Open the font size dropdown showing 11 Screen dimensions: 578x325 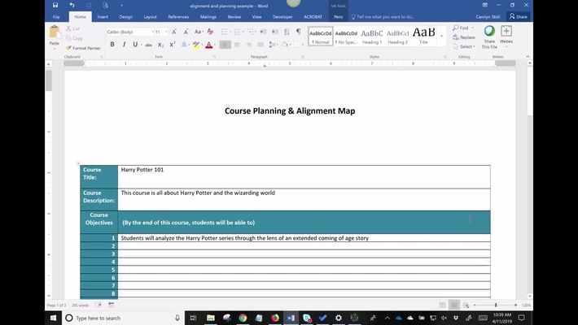point(166,32)
